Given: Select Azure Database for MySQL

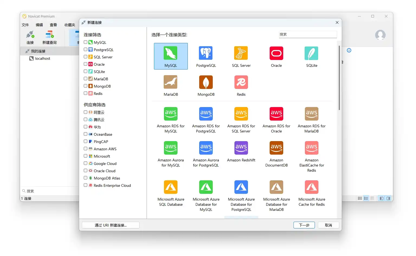Looking at the screenshot, I should 206,196.
